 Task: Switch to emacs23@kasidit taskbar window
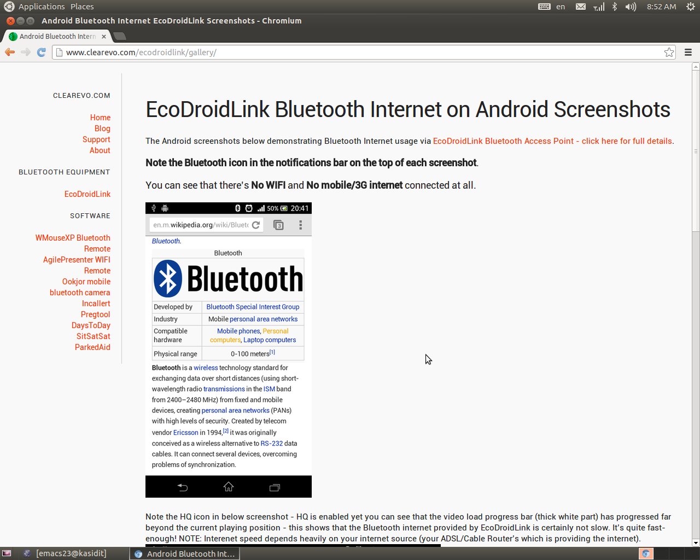point(66,553)
